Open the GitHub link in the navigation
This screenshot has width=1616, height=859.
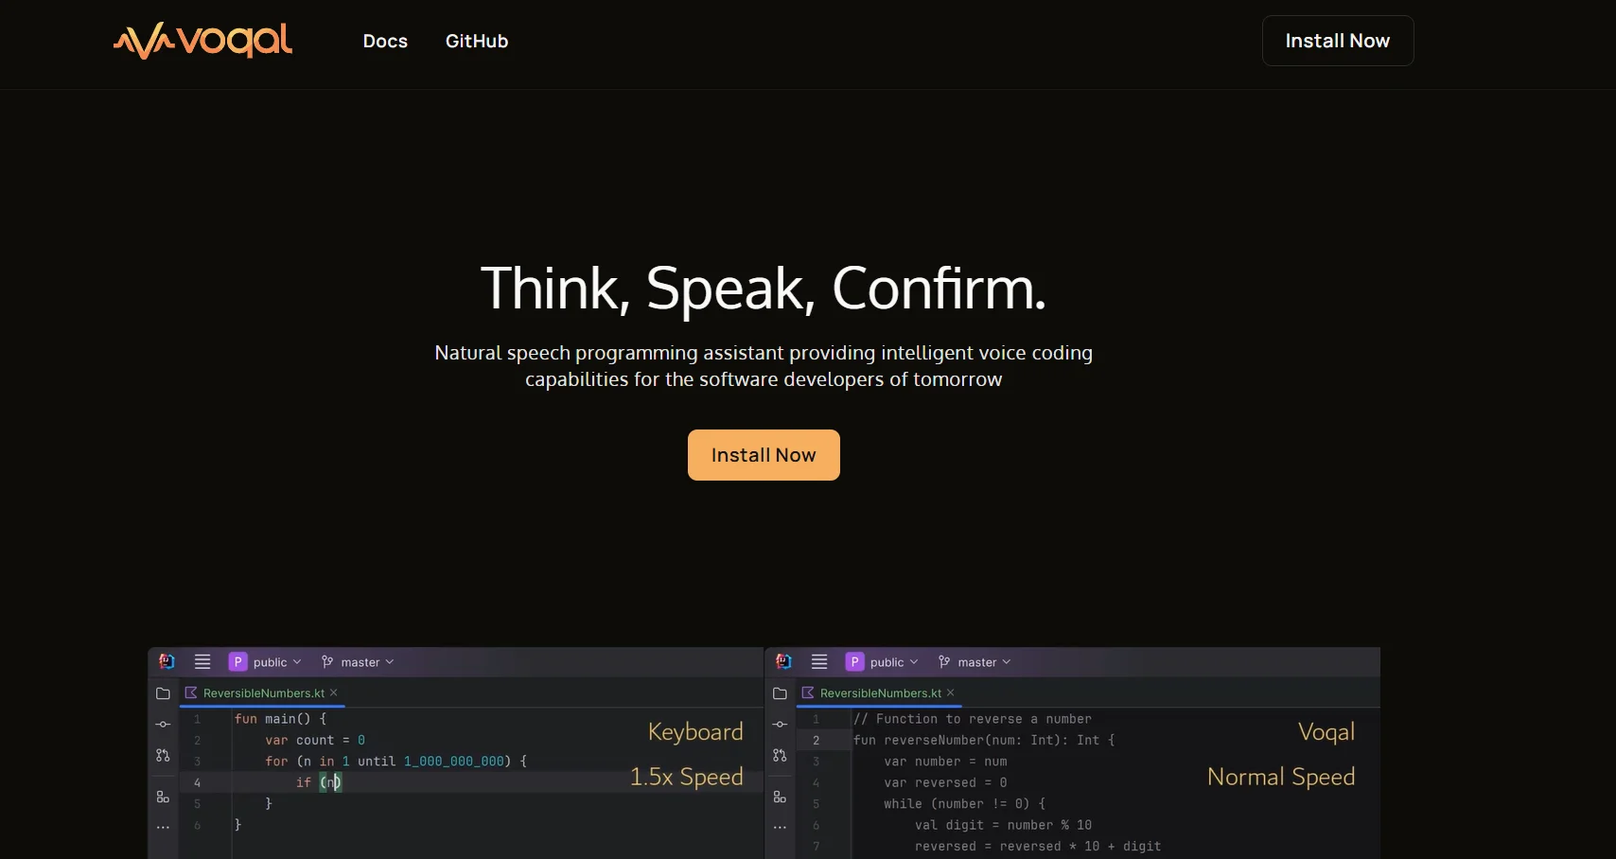click(477, 41)
